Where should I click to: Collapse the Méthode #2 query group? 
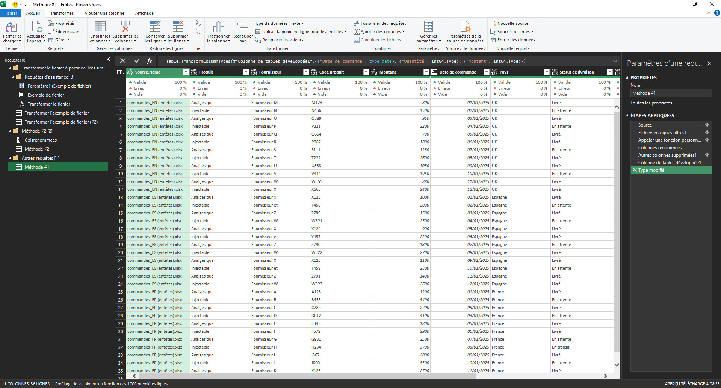10,131
